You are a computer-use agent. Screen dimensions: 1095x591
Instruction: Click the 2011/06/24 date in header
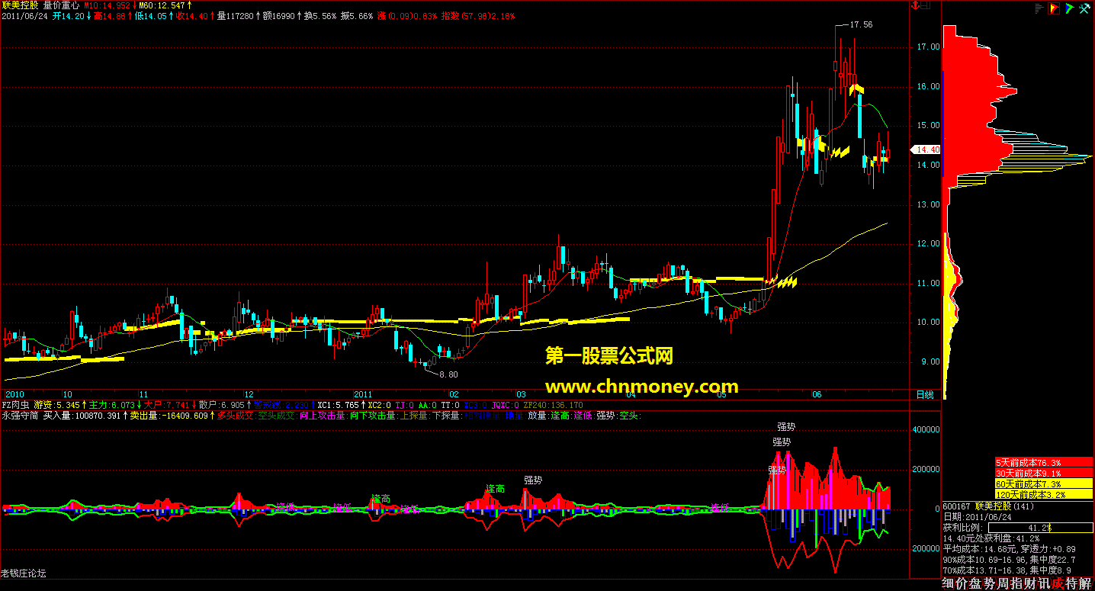[25, 15]
